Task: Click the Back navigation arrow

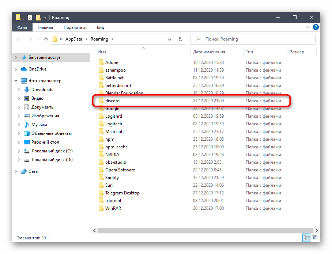Action: pyautogui.click(x=20, y=39)
